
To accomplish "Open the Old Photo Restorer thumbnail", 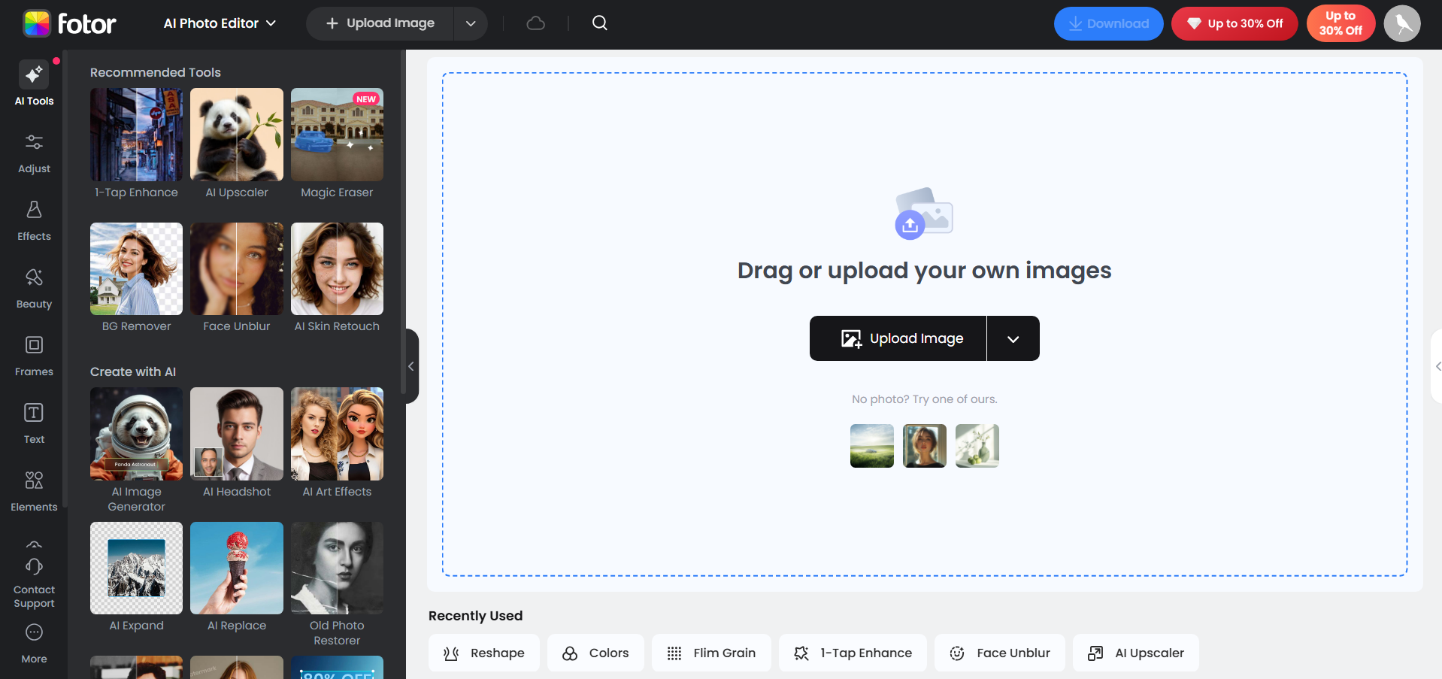I will (x=337, y=568).
